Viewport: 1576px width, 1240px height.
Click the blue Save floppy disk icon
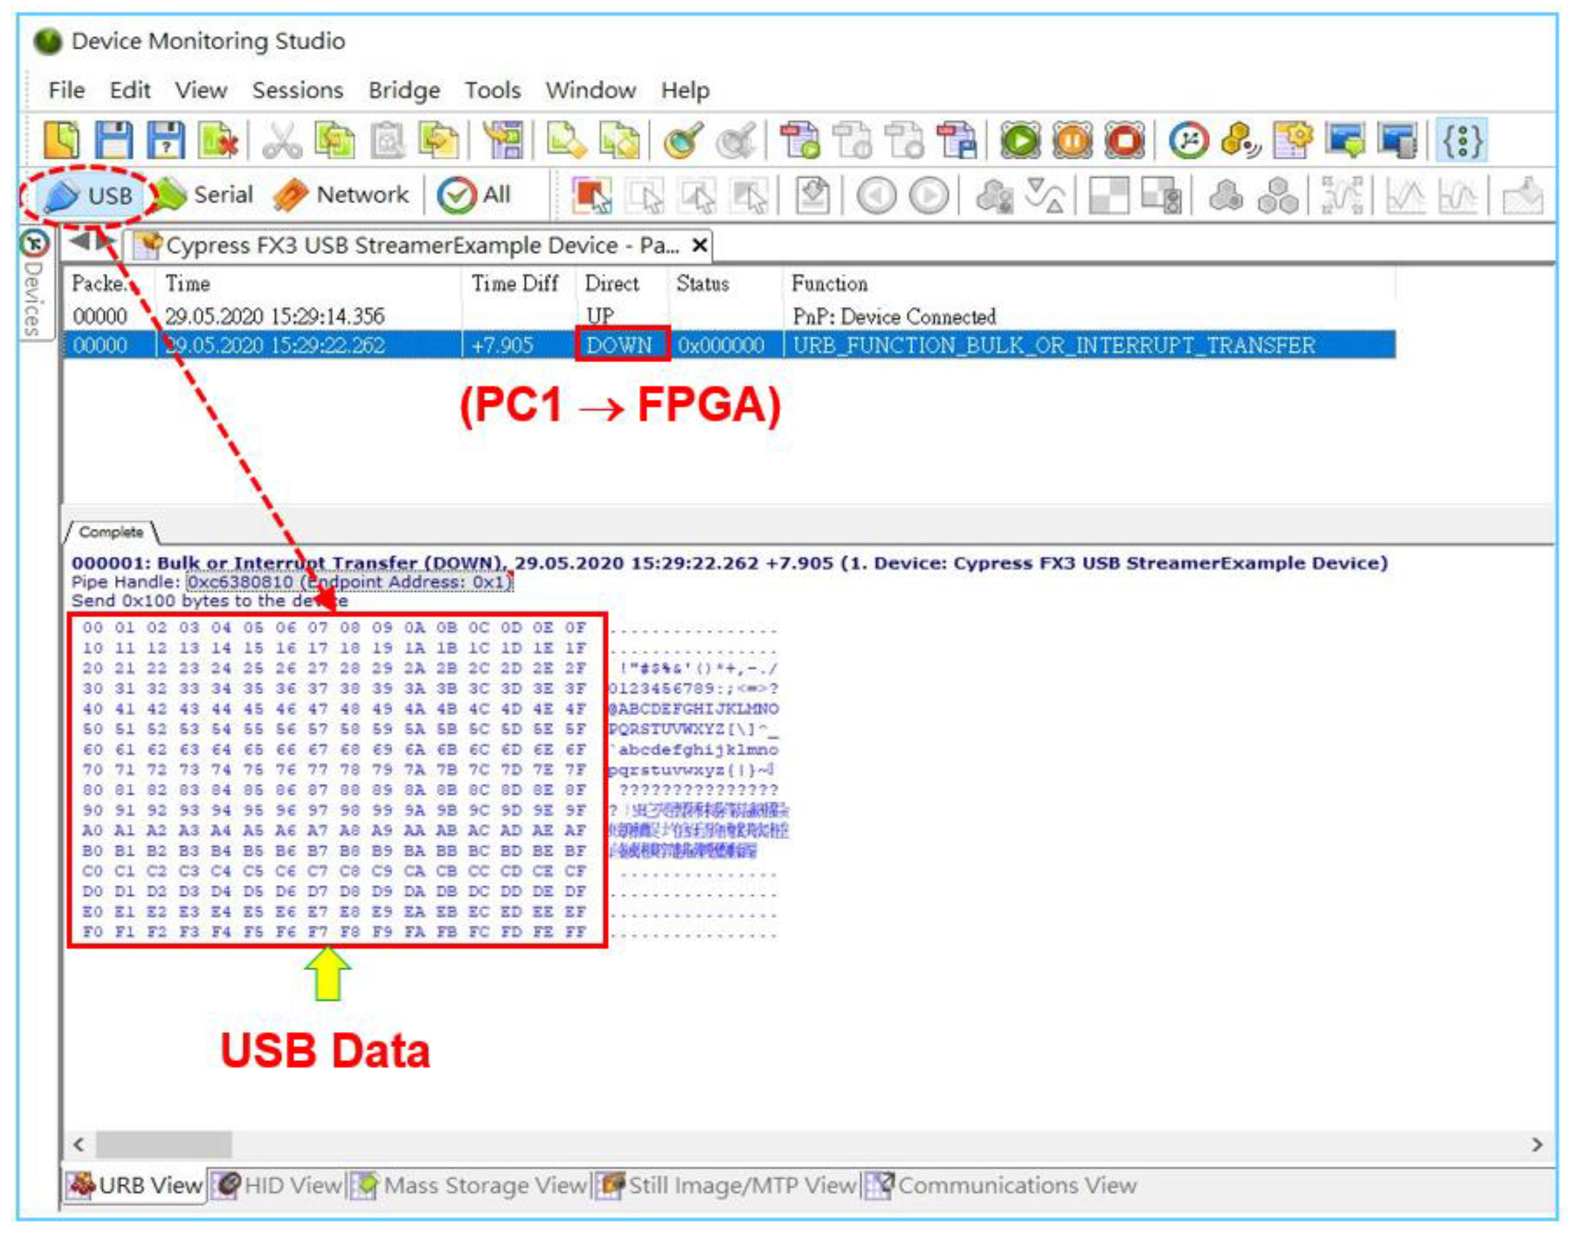coord(114,139)
